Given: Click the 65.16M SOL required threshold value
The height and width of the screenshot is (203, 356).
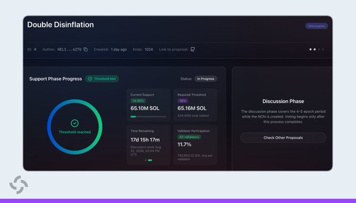Looking at the screenshot, I should click(192, 108).
